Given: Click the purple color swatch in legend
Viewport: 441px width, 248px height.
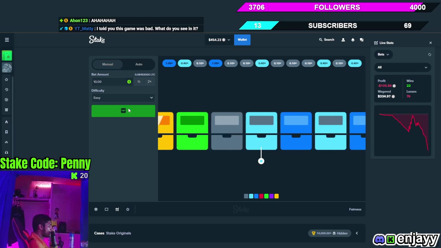Looking at the screenshot, I should (271, 196).
